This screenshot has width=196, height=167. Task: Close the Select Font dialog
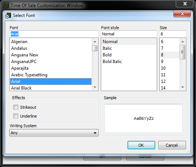coord(182,14)
